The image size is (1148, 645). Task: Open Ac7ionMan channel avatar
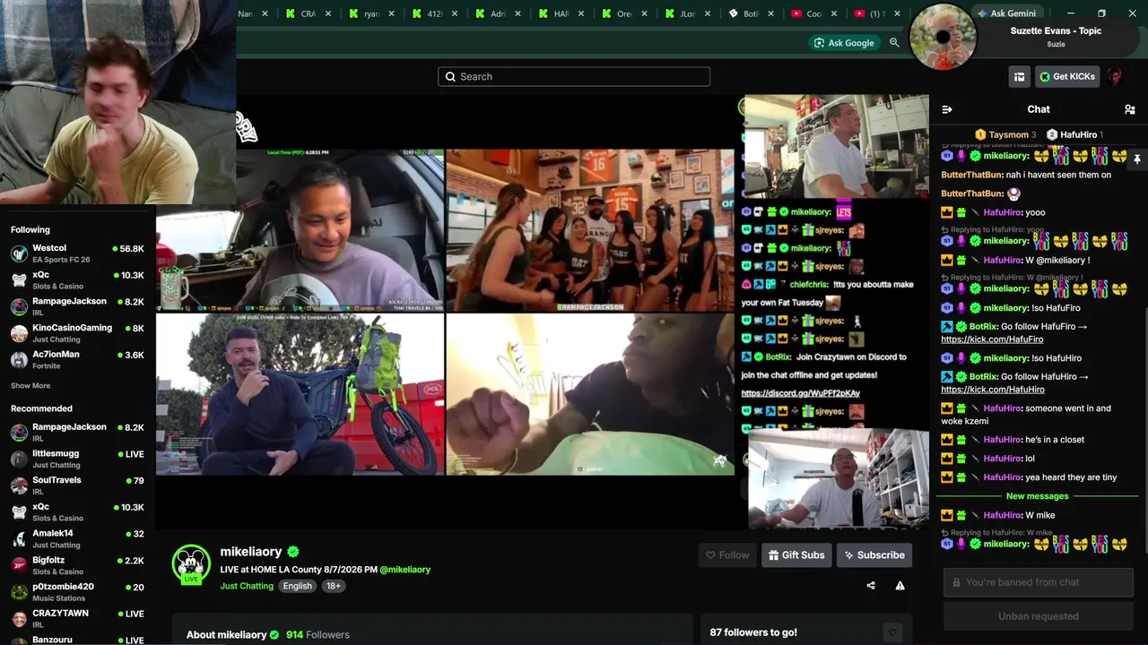point(19,360)
